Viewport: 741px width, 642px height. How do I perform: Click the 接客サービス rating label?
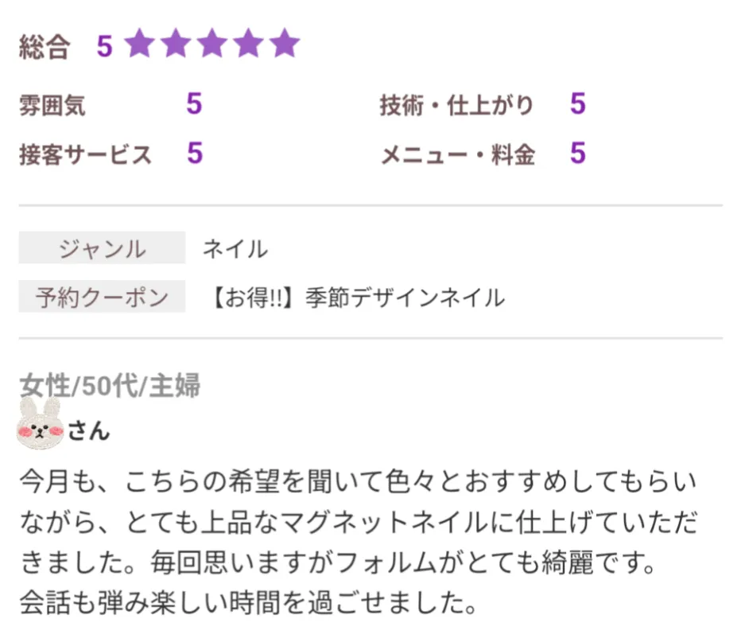click(85, 154)
